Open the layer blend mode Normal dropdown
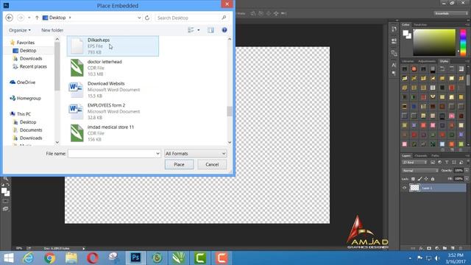Viewport: 471px width, 265px height. click(x=420, y=170)
